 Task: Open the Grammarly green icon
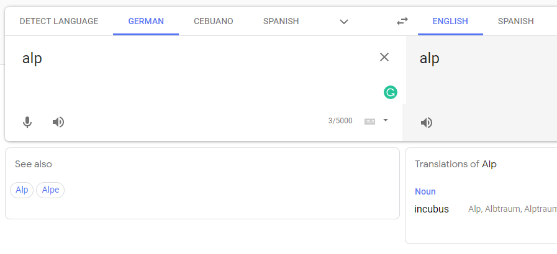[x=391, y=92]
